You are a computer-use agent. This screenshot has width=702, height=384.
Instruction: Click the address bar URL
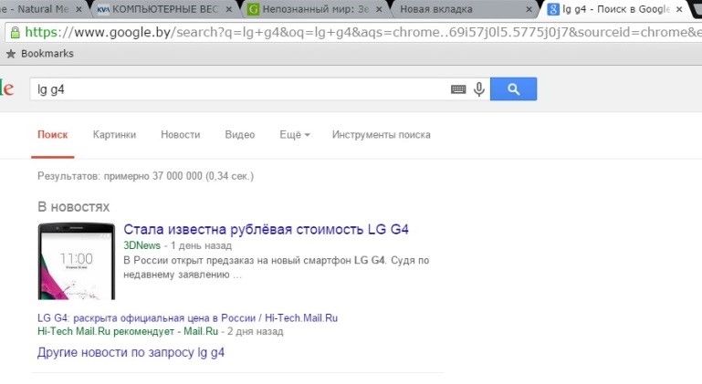(362, 32)
